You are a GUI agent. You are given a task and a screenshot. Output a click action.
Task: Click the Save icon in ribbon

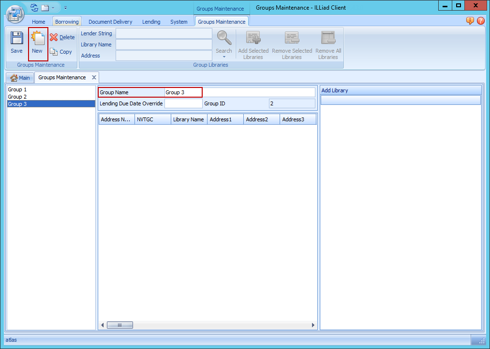pyautogui.click(x=16, y=39)
